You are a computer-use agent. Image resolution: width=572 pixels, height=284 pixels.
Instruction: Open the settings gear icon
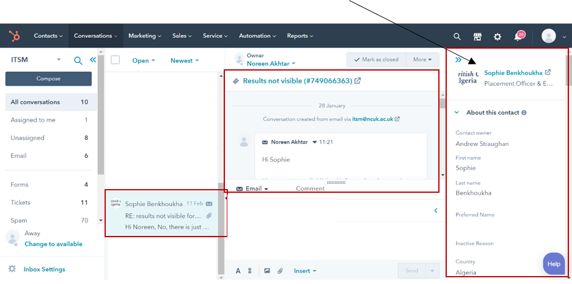click(x=497, y=36)
